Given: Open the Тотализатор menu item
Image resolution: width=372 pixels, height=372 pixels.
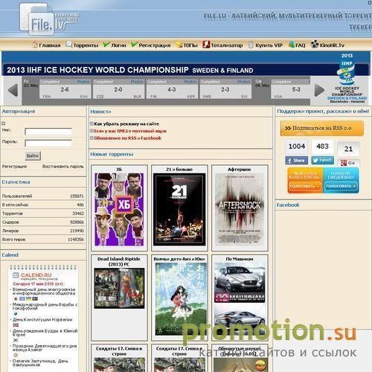Looking at the screenshot, I should (x=227, y=45).
